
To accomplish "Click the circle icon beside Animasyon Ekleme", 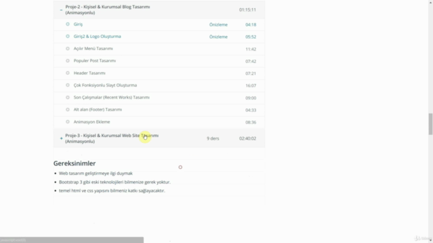I will pyautogui.click(x=68, y=122).
